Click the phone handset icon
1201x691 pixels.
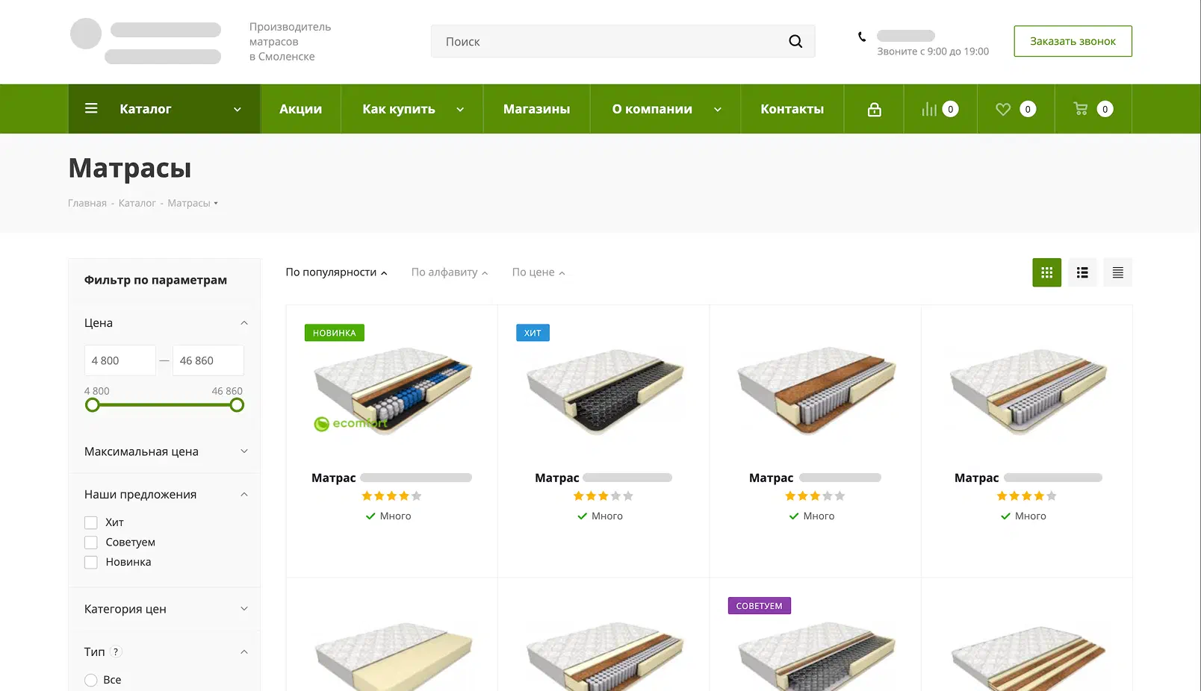862,37
